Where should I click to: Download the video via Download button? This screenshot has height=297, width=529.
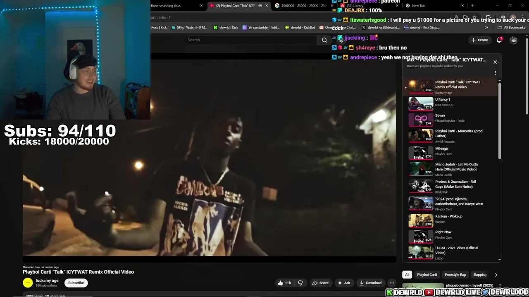370,283
